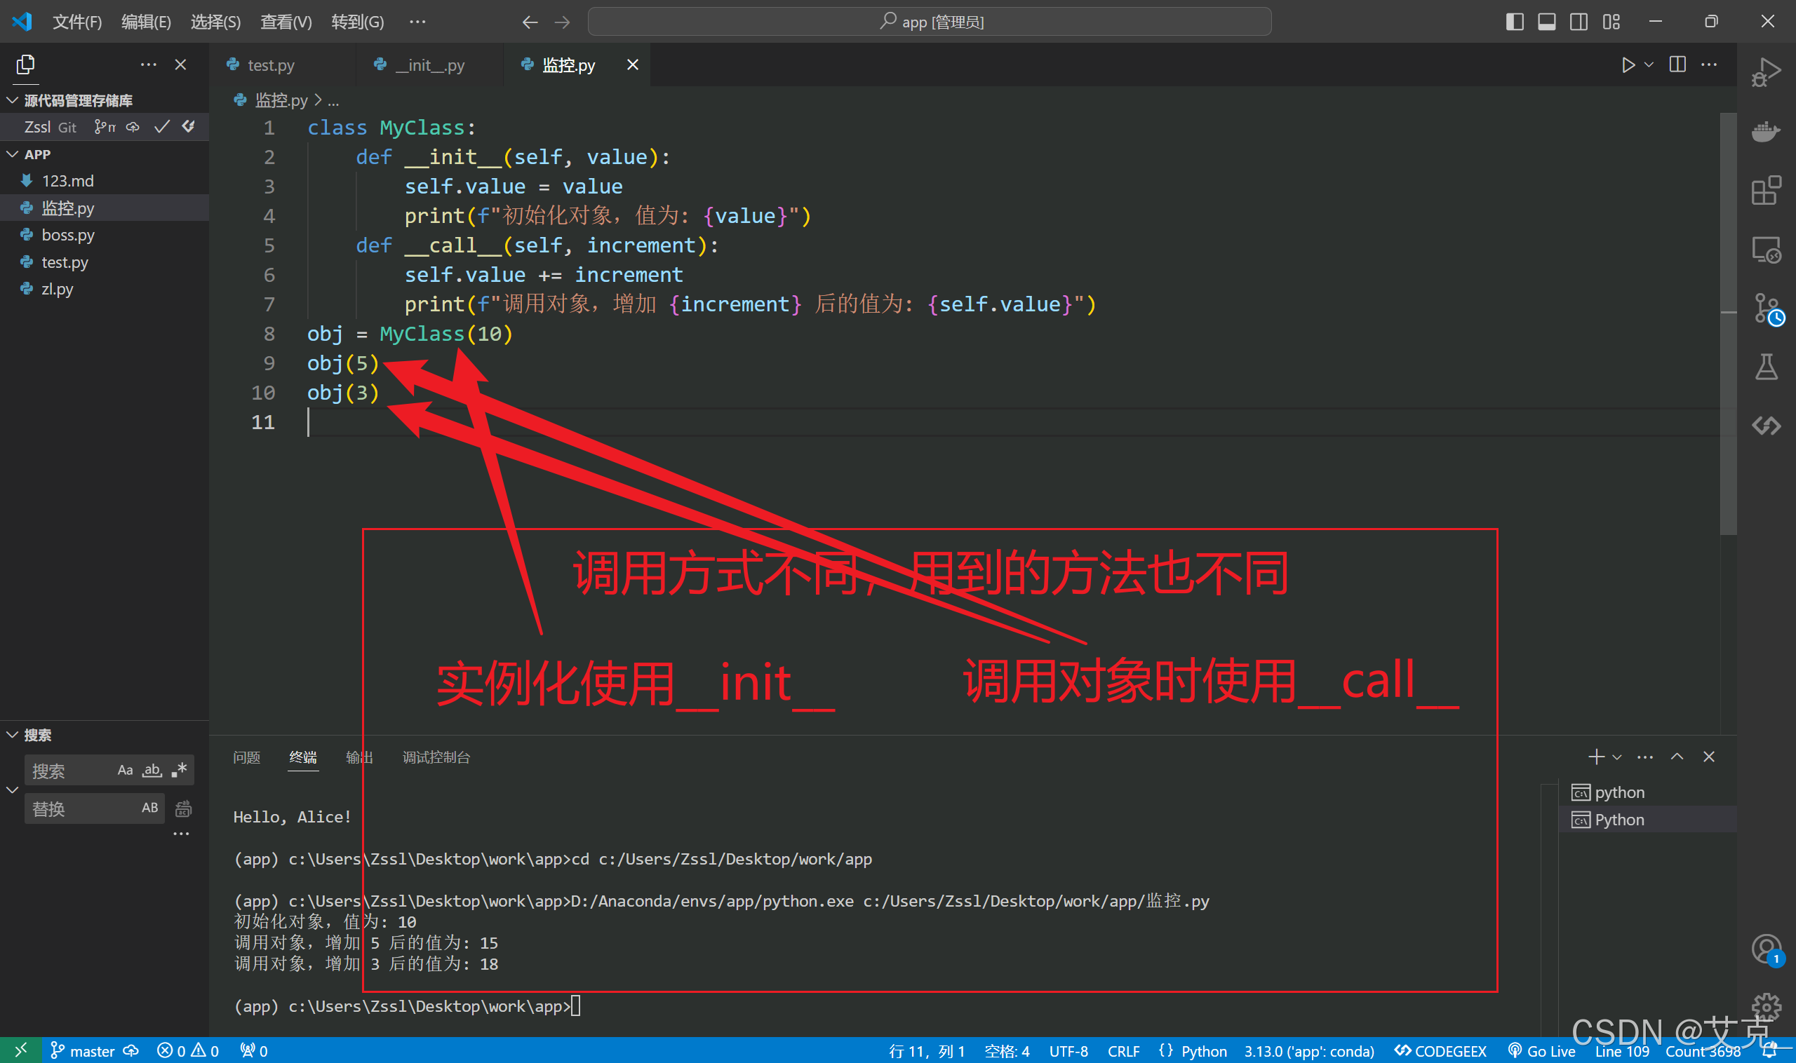This screenshot has height=1063, width=1796.
Task: Open the Extensions view icon
Action: pyautogui.click(x=1765, y=191)
